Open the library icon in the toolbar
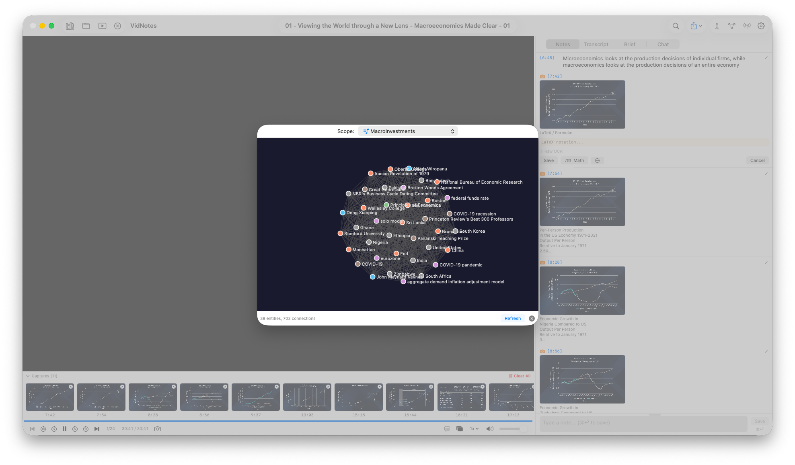795x465 pixels. [x=70, y=26]
